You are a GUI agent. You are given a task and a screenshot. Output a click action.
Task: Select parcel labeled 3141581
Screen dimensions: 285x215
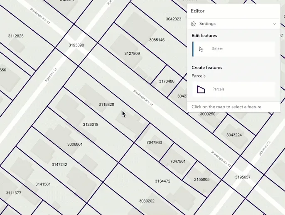(x=43, y=184)
